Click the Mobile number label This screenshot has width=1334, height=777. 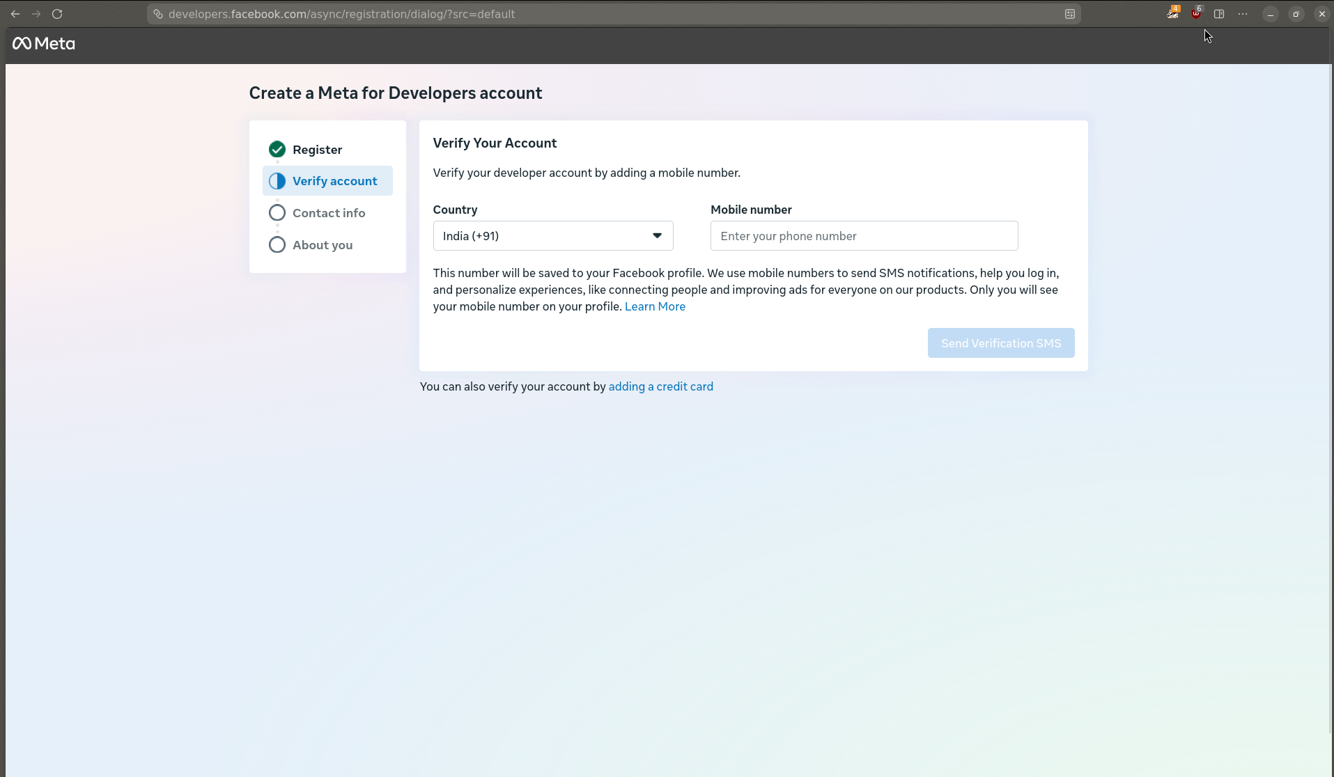751,210
